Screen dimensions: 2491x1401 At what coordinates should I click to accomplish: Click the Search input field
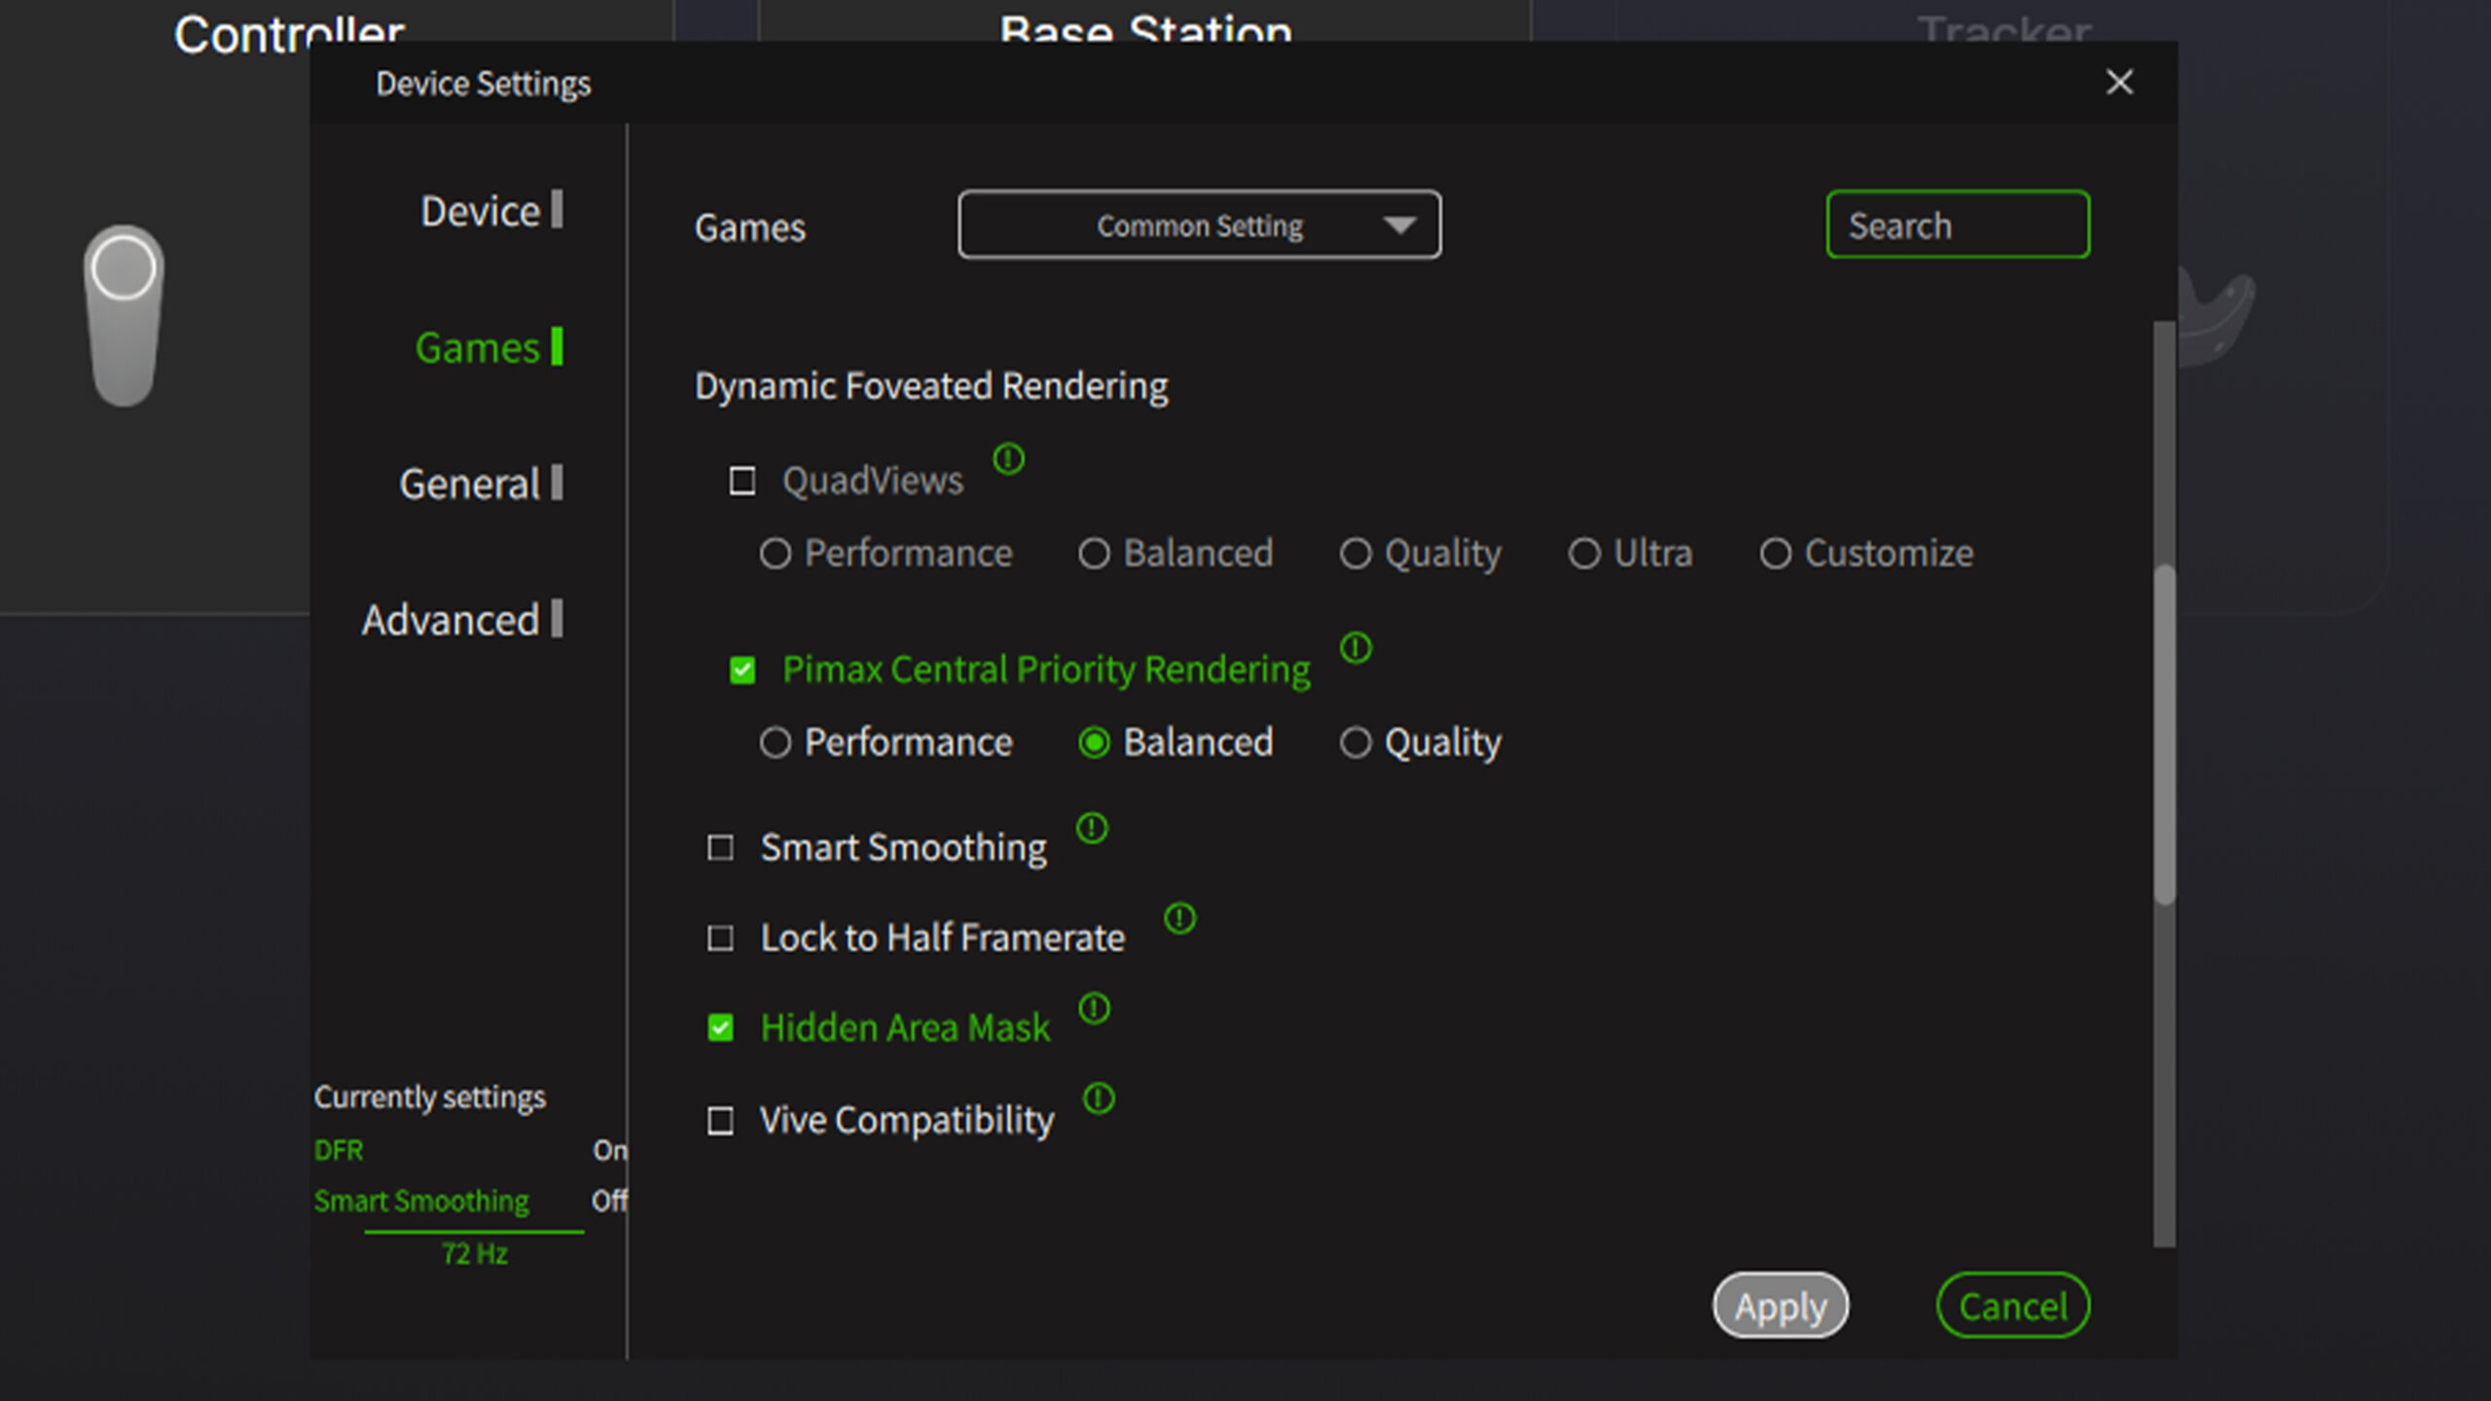click(x=1958, y=225)
